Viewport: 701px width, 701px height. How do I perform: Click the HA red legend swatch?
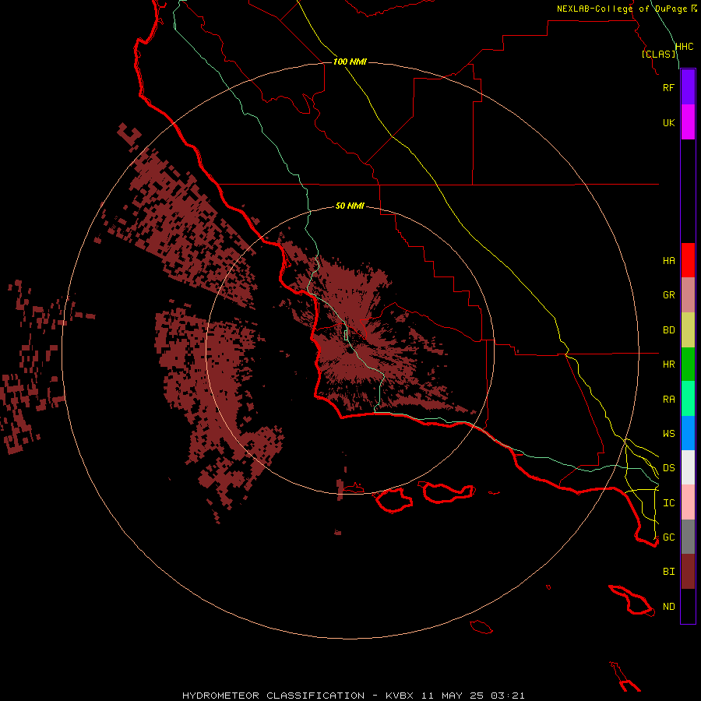coord(688,260)
